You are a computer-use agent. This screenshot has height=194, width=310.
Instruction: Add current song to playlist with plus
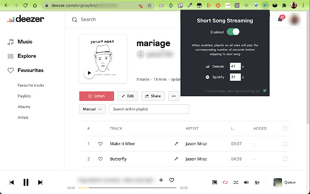click(x=161, y=180)
